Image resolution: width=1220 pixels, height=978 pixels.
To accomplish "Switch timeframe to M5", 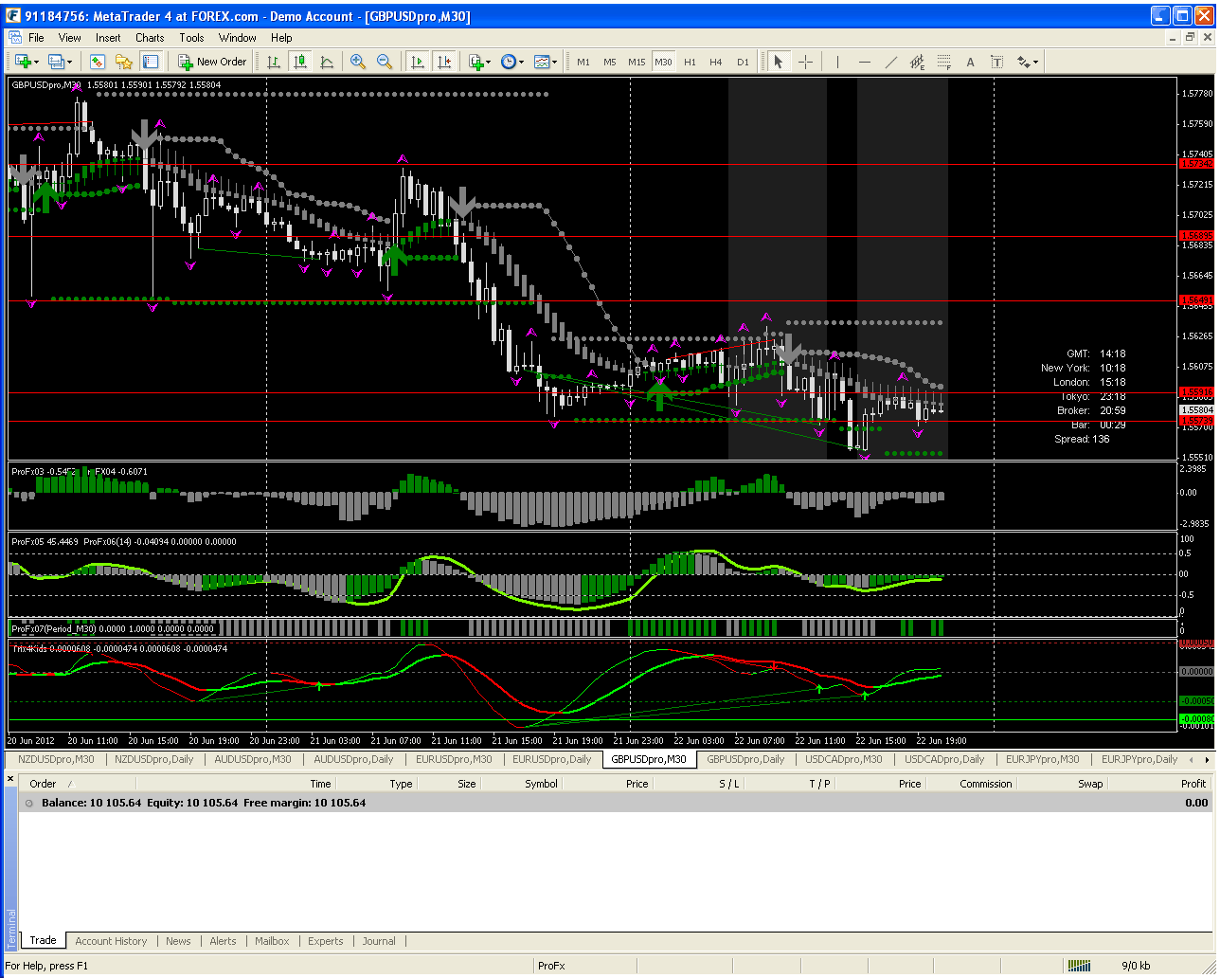I will 610,62.
